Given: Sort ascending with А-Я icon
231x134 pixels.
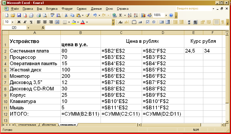Looking at the screenshot, I should (130, 15).
